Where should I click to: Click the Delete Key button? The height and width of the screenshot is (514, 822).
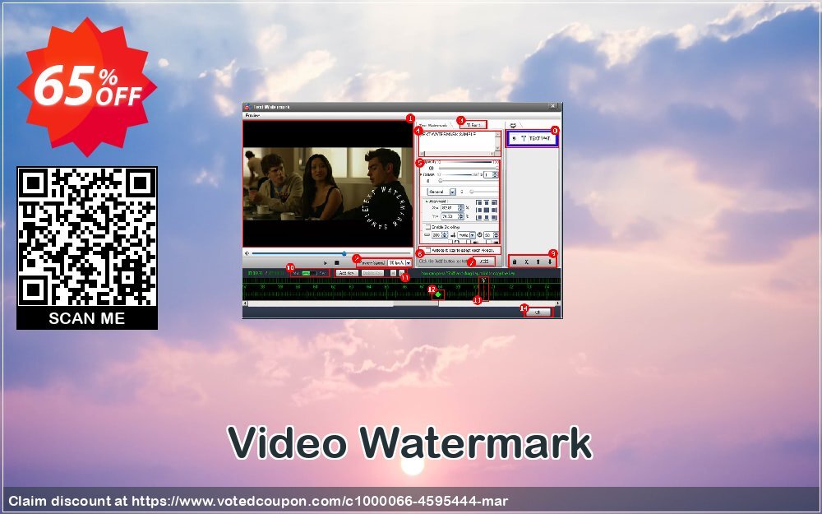click(372, 273)
